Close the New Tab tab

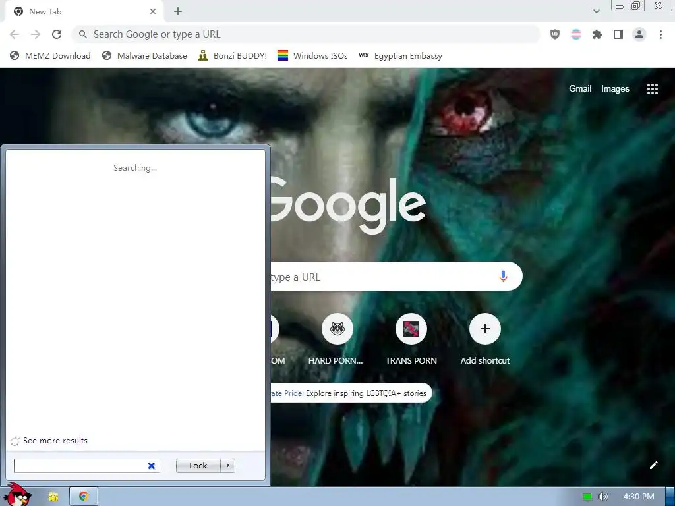click(x=153, y=12)
